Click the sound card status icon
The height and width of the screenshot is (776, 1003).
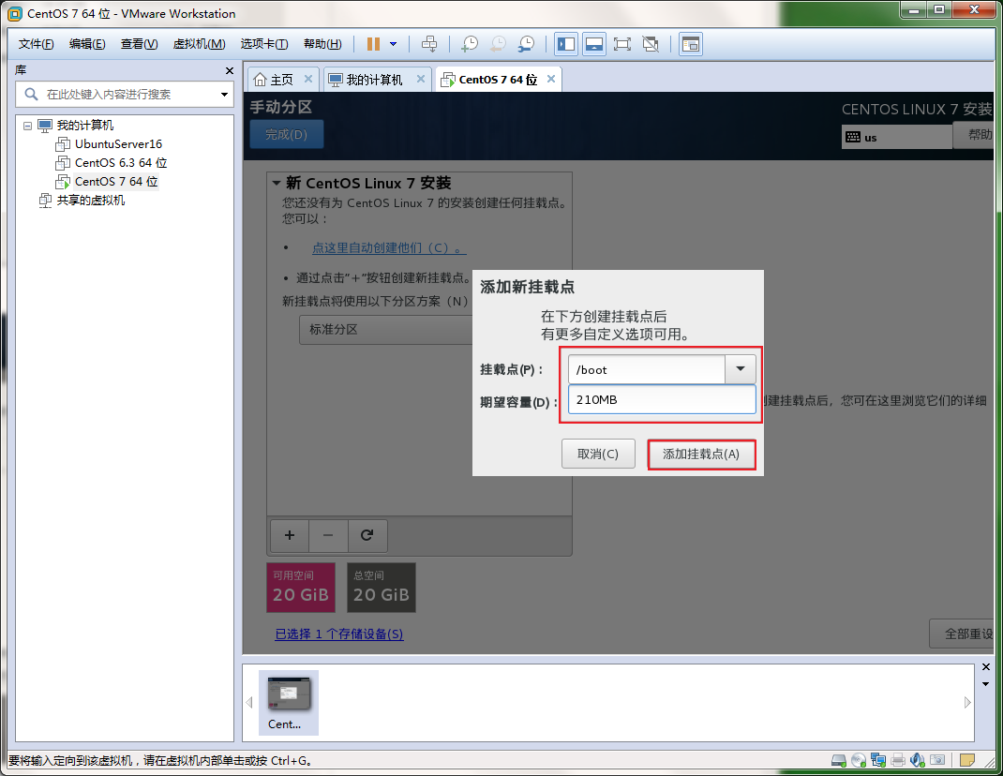(x=918, y=760)
